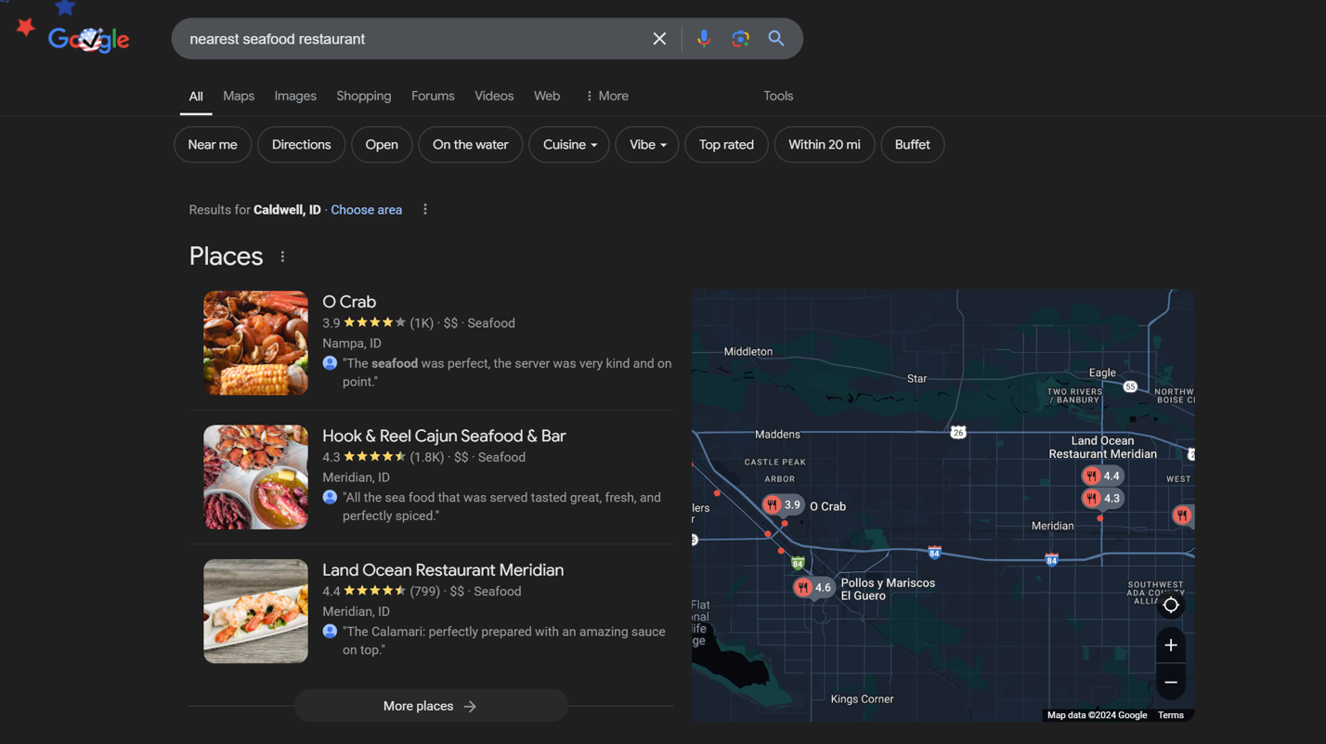Switch to the Web tab
Screen dimensions: 1326x744
pyautogui.click(x=547, y=96)
